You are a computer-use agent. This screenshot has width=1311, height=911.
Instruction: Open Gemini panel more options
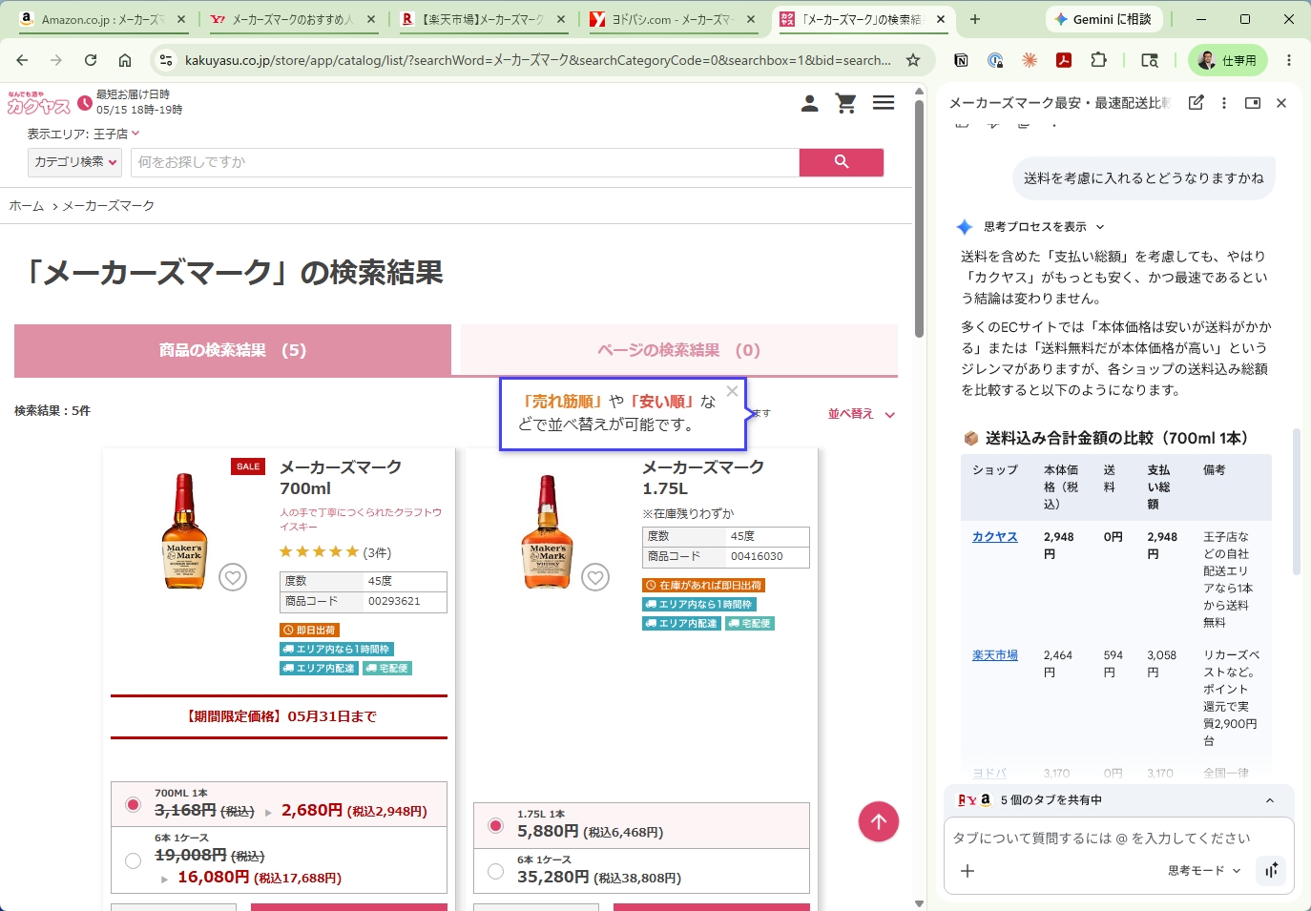tap(1224, 103)
